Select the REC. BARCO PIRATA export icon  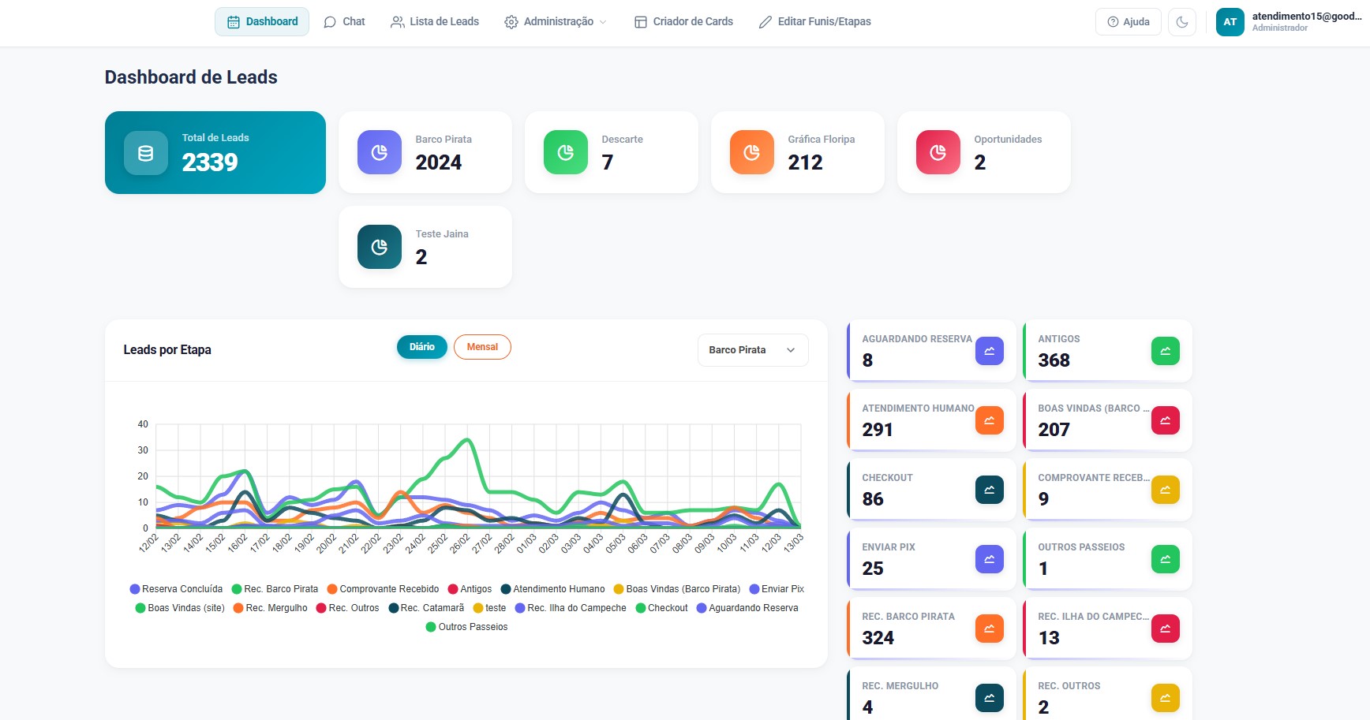989,629
